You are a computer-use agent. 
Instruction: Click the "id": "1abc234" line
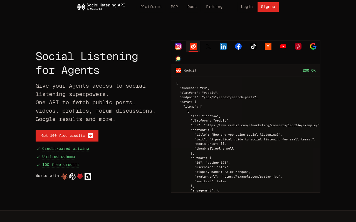coord(206,116)
